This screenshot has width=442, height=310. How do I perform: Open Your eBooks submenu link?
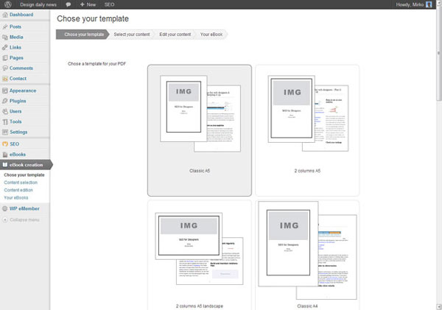[16, 198]
